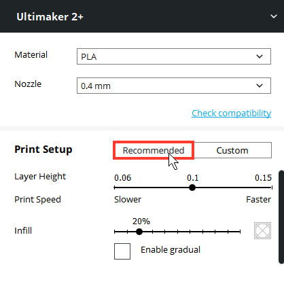Screen dimensions: 284x284
Task: Click the Infill slider handle at 20%
Action: pos(139,232)
